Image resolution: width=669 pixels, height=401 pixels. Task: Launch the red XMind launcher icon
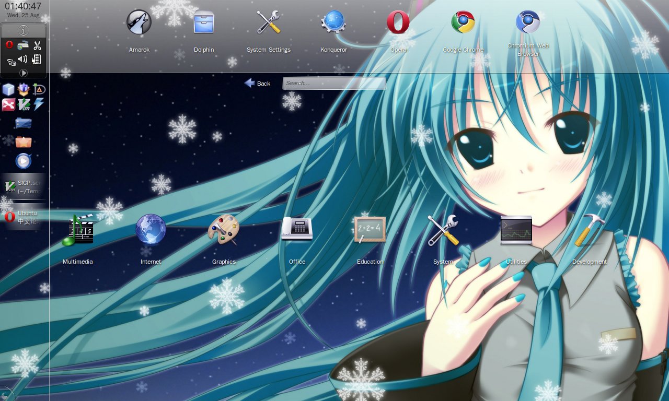(x=8, y=105)
